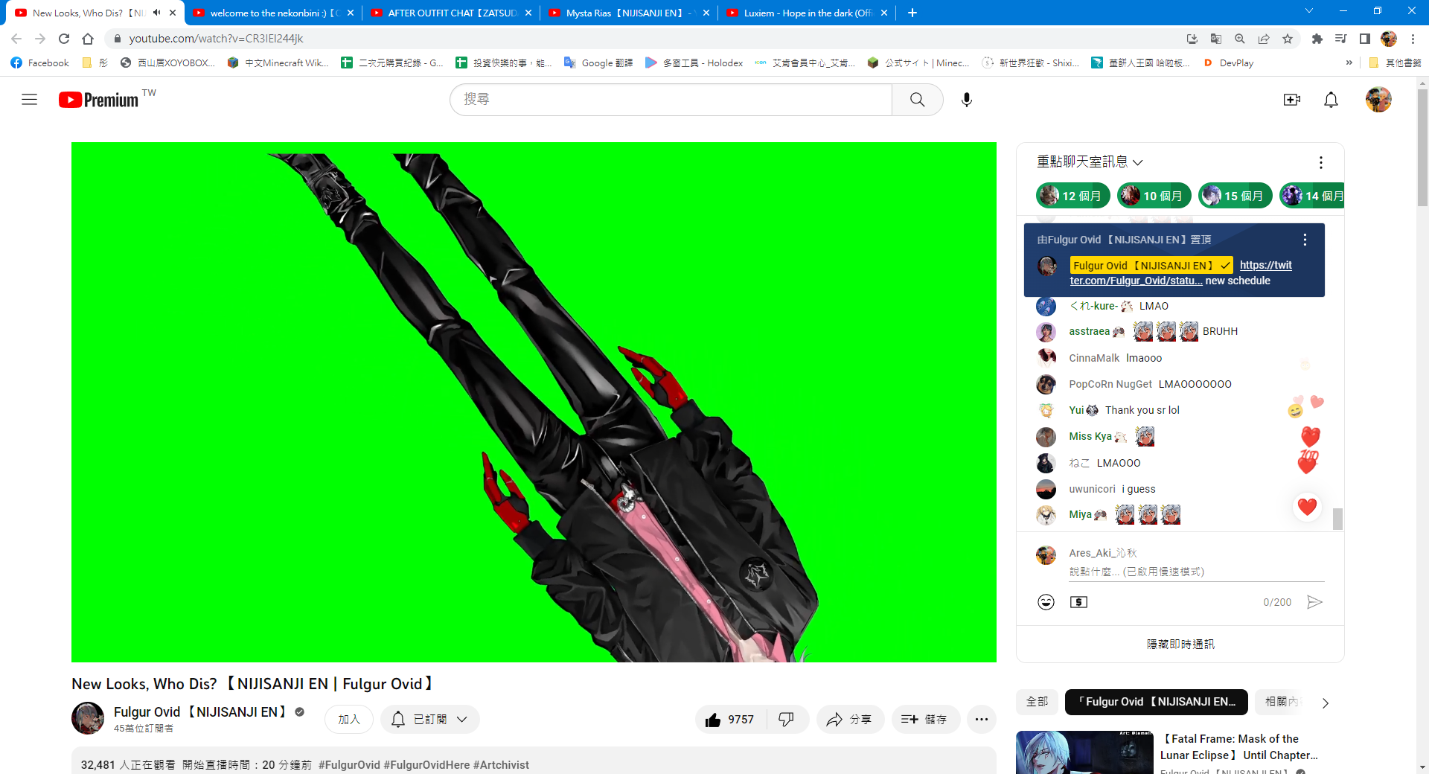This screenshot has width=1429, height=774.
Task: Expand top chat messages dropdown
Action: 1090,162
